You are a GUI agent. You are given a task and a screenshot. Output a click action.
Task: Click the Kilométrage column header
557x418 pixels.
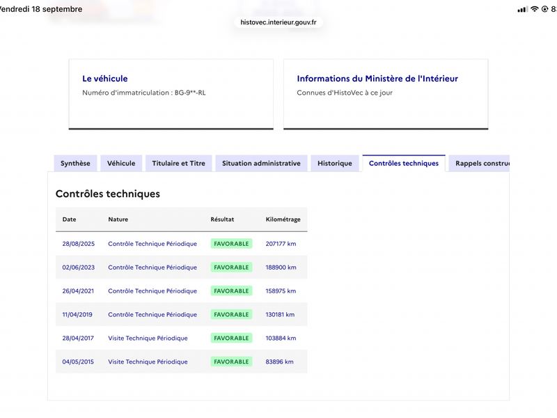click(x=283, y=219)
